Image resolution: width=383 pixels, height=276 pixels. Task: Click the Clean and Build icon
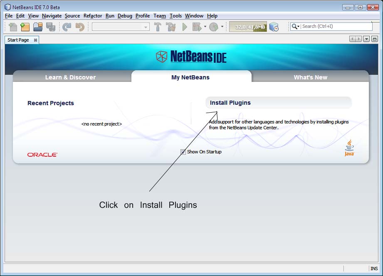click(x=171, y=27)
